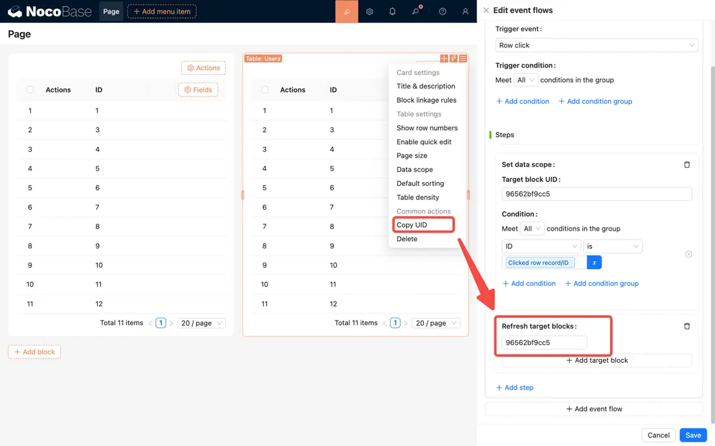Focus the Target block UID input

point(596,194)
